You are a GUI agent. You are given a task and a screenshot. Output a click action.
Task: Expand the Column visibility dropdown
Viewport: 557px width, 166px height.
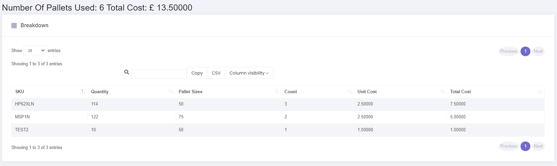click(249, 73)
